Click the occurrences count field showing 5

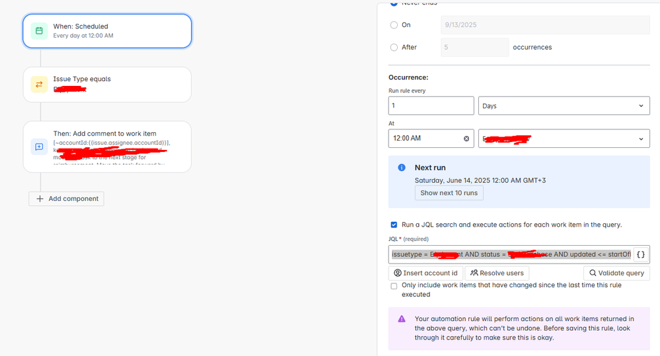click(x=475, y=47)
